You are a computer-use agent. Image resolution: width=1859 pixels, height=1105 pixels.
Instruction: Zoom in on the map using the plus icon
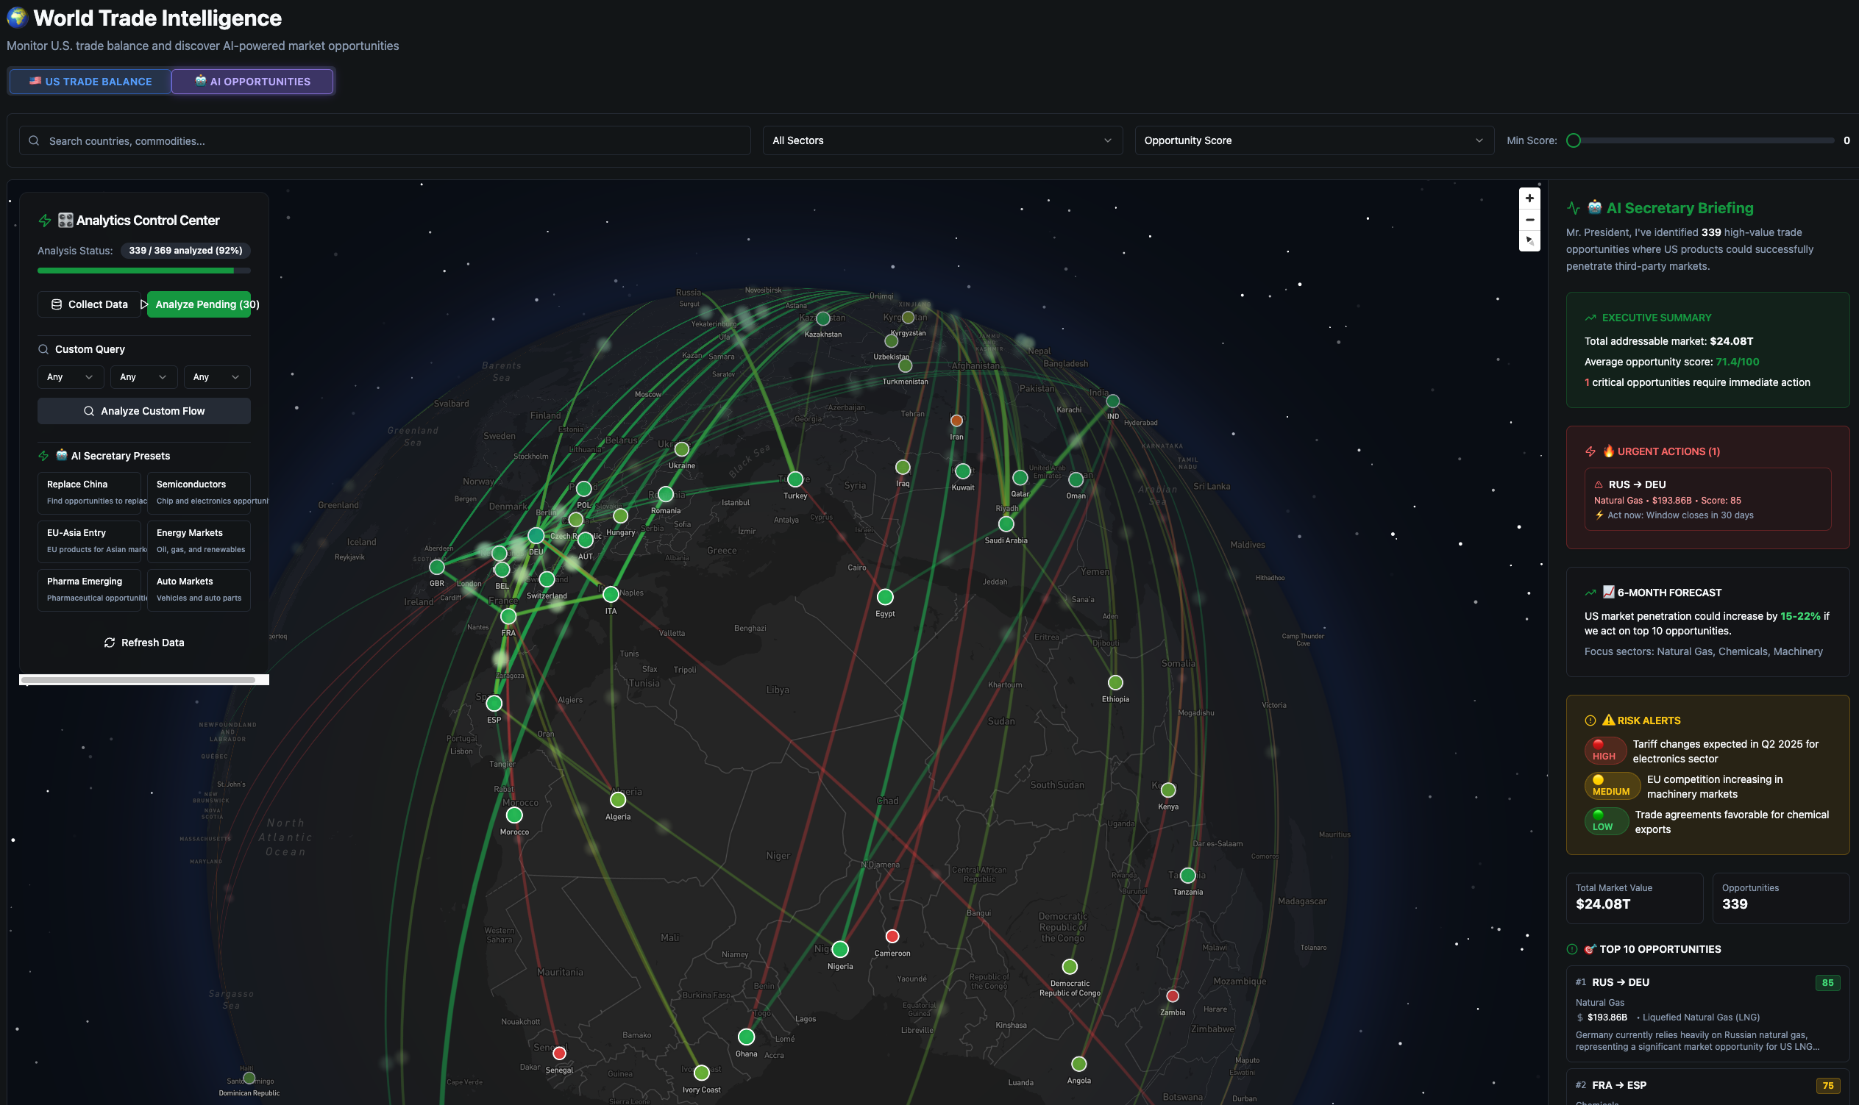tap(1529, 197)
